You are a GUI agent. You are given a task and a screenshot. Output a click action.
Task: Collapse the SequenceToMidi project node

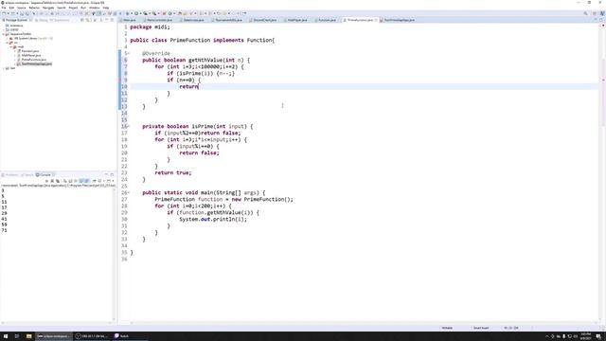click(x=4, y=34)
